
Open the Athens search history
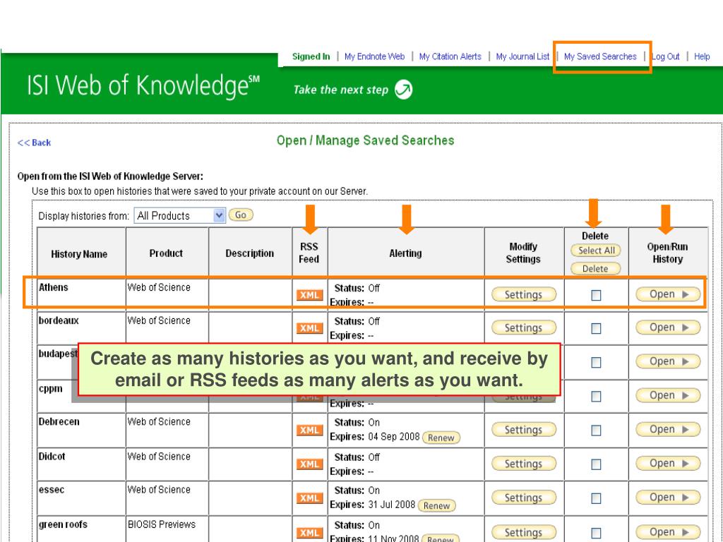(x=668, y=294)
